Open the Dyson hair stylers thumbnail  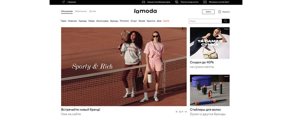(210, 90)
